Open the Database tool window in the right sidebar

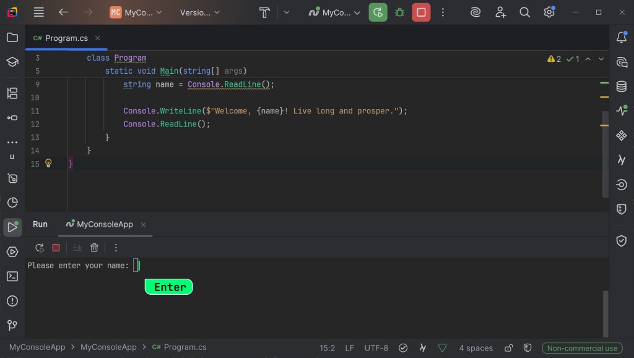(x=622, y=87)
